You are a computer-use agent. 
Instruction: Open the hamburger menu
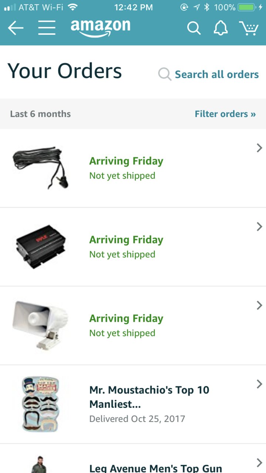pos(47,28)
